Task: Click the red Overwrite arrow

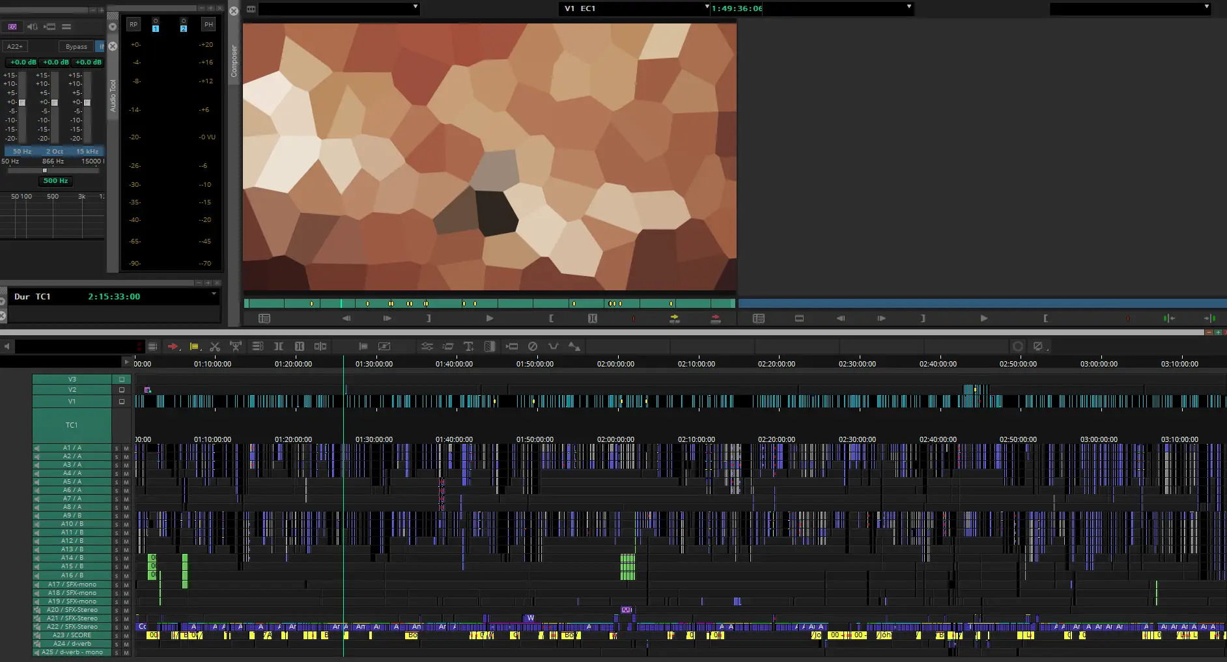Action: [x=716, y=318]
